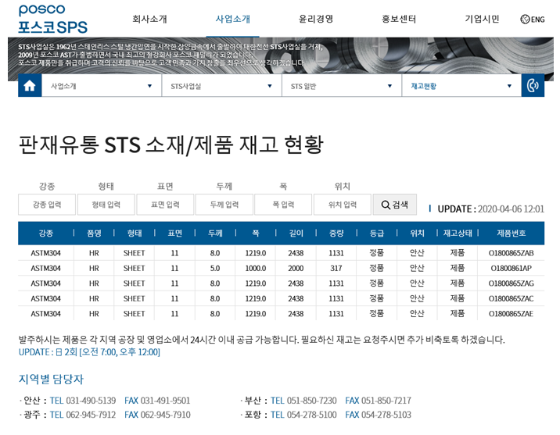
Task: Open the 사업소개 breadcrumb dropdown
Action: click(x=102, y=86)
